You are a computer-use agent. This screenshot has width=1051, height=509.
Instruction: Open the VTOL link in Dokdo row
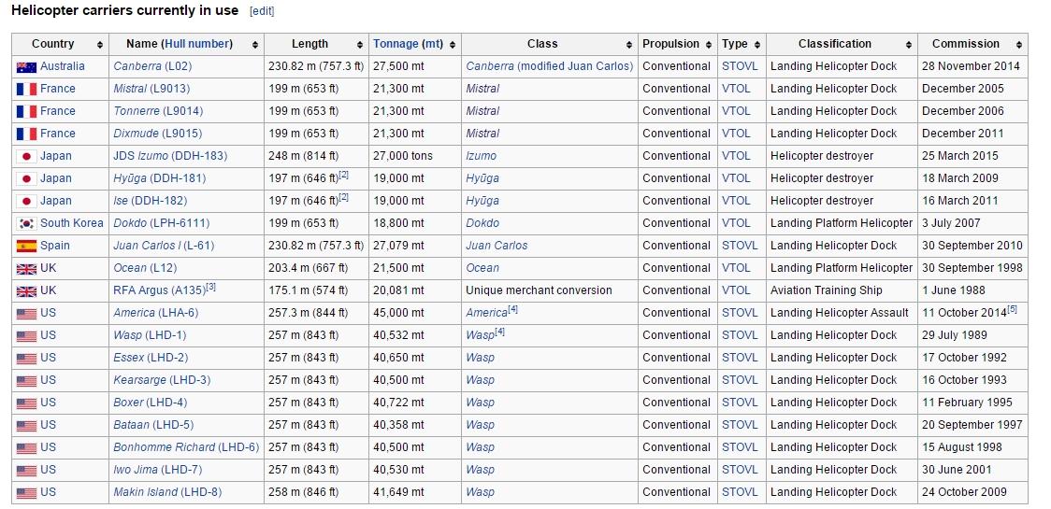pyautogui.click(x=736, y=223)
